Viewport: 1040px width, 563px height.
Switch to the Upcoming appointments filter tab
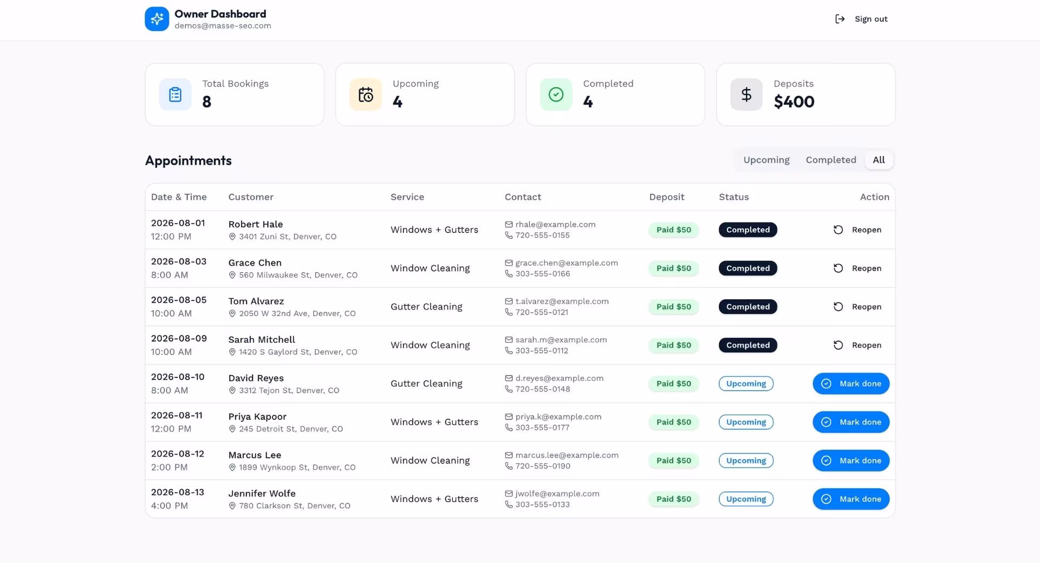tap(766, 160)
